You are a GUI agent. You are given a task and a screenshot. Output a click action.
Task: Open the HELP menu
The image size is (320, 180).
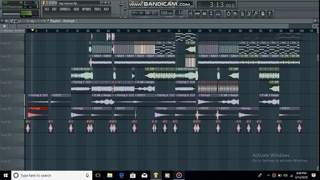point(106,9)
